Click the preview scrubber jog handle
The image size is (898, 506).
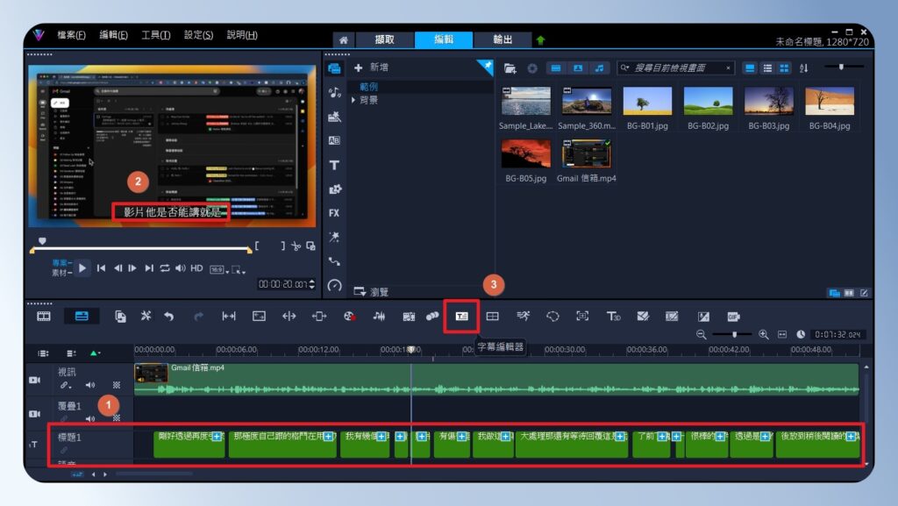(42, 241)
